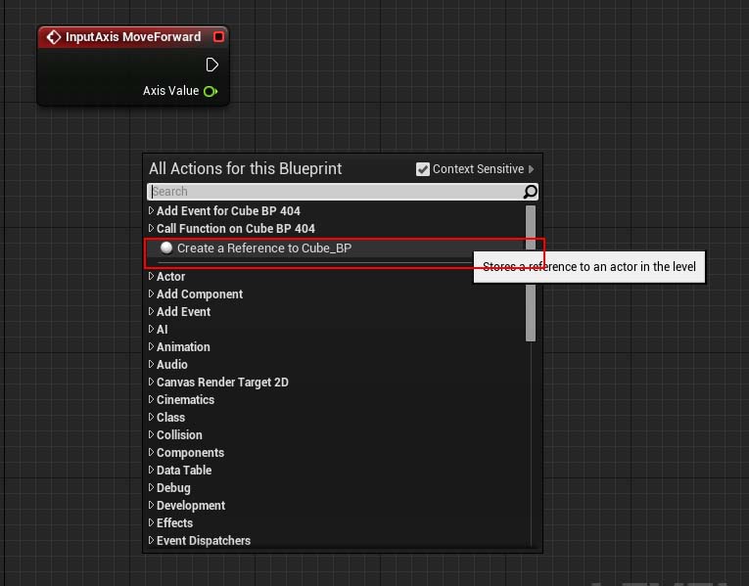Click the sphere icon beside Create a Reference

166,248
